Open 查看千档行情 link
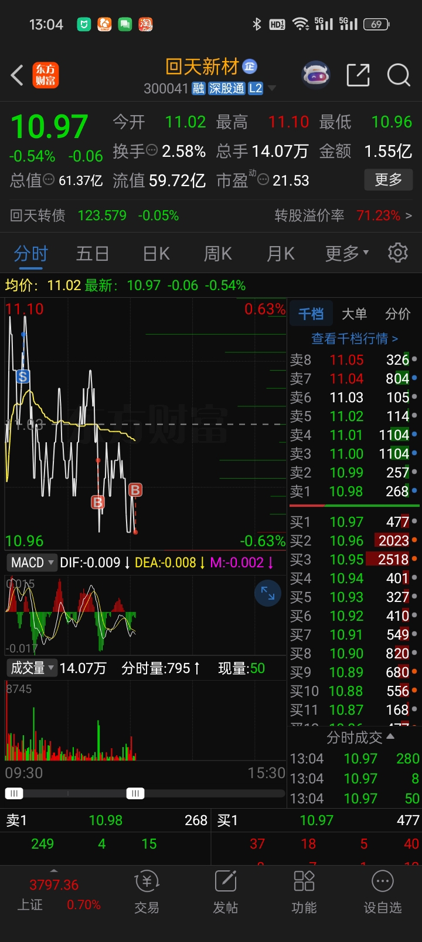 point(354,338)
